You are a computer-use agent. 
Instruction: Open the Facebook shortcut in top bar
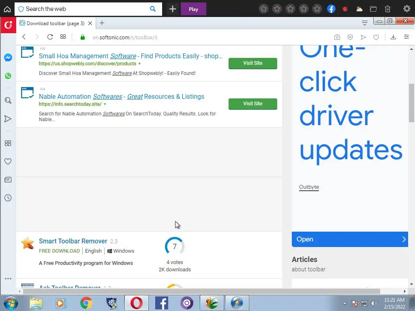(331, 9)
